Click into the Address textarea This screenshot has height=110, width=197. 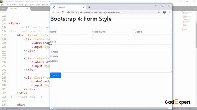pyautogui.click(x=111, y=68)
